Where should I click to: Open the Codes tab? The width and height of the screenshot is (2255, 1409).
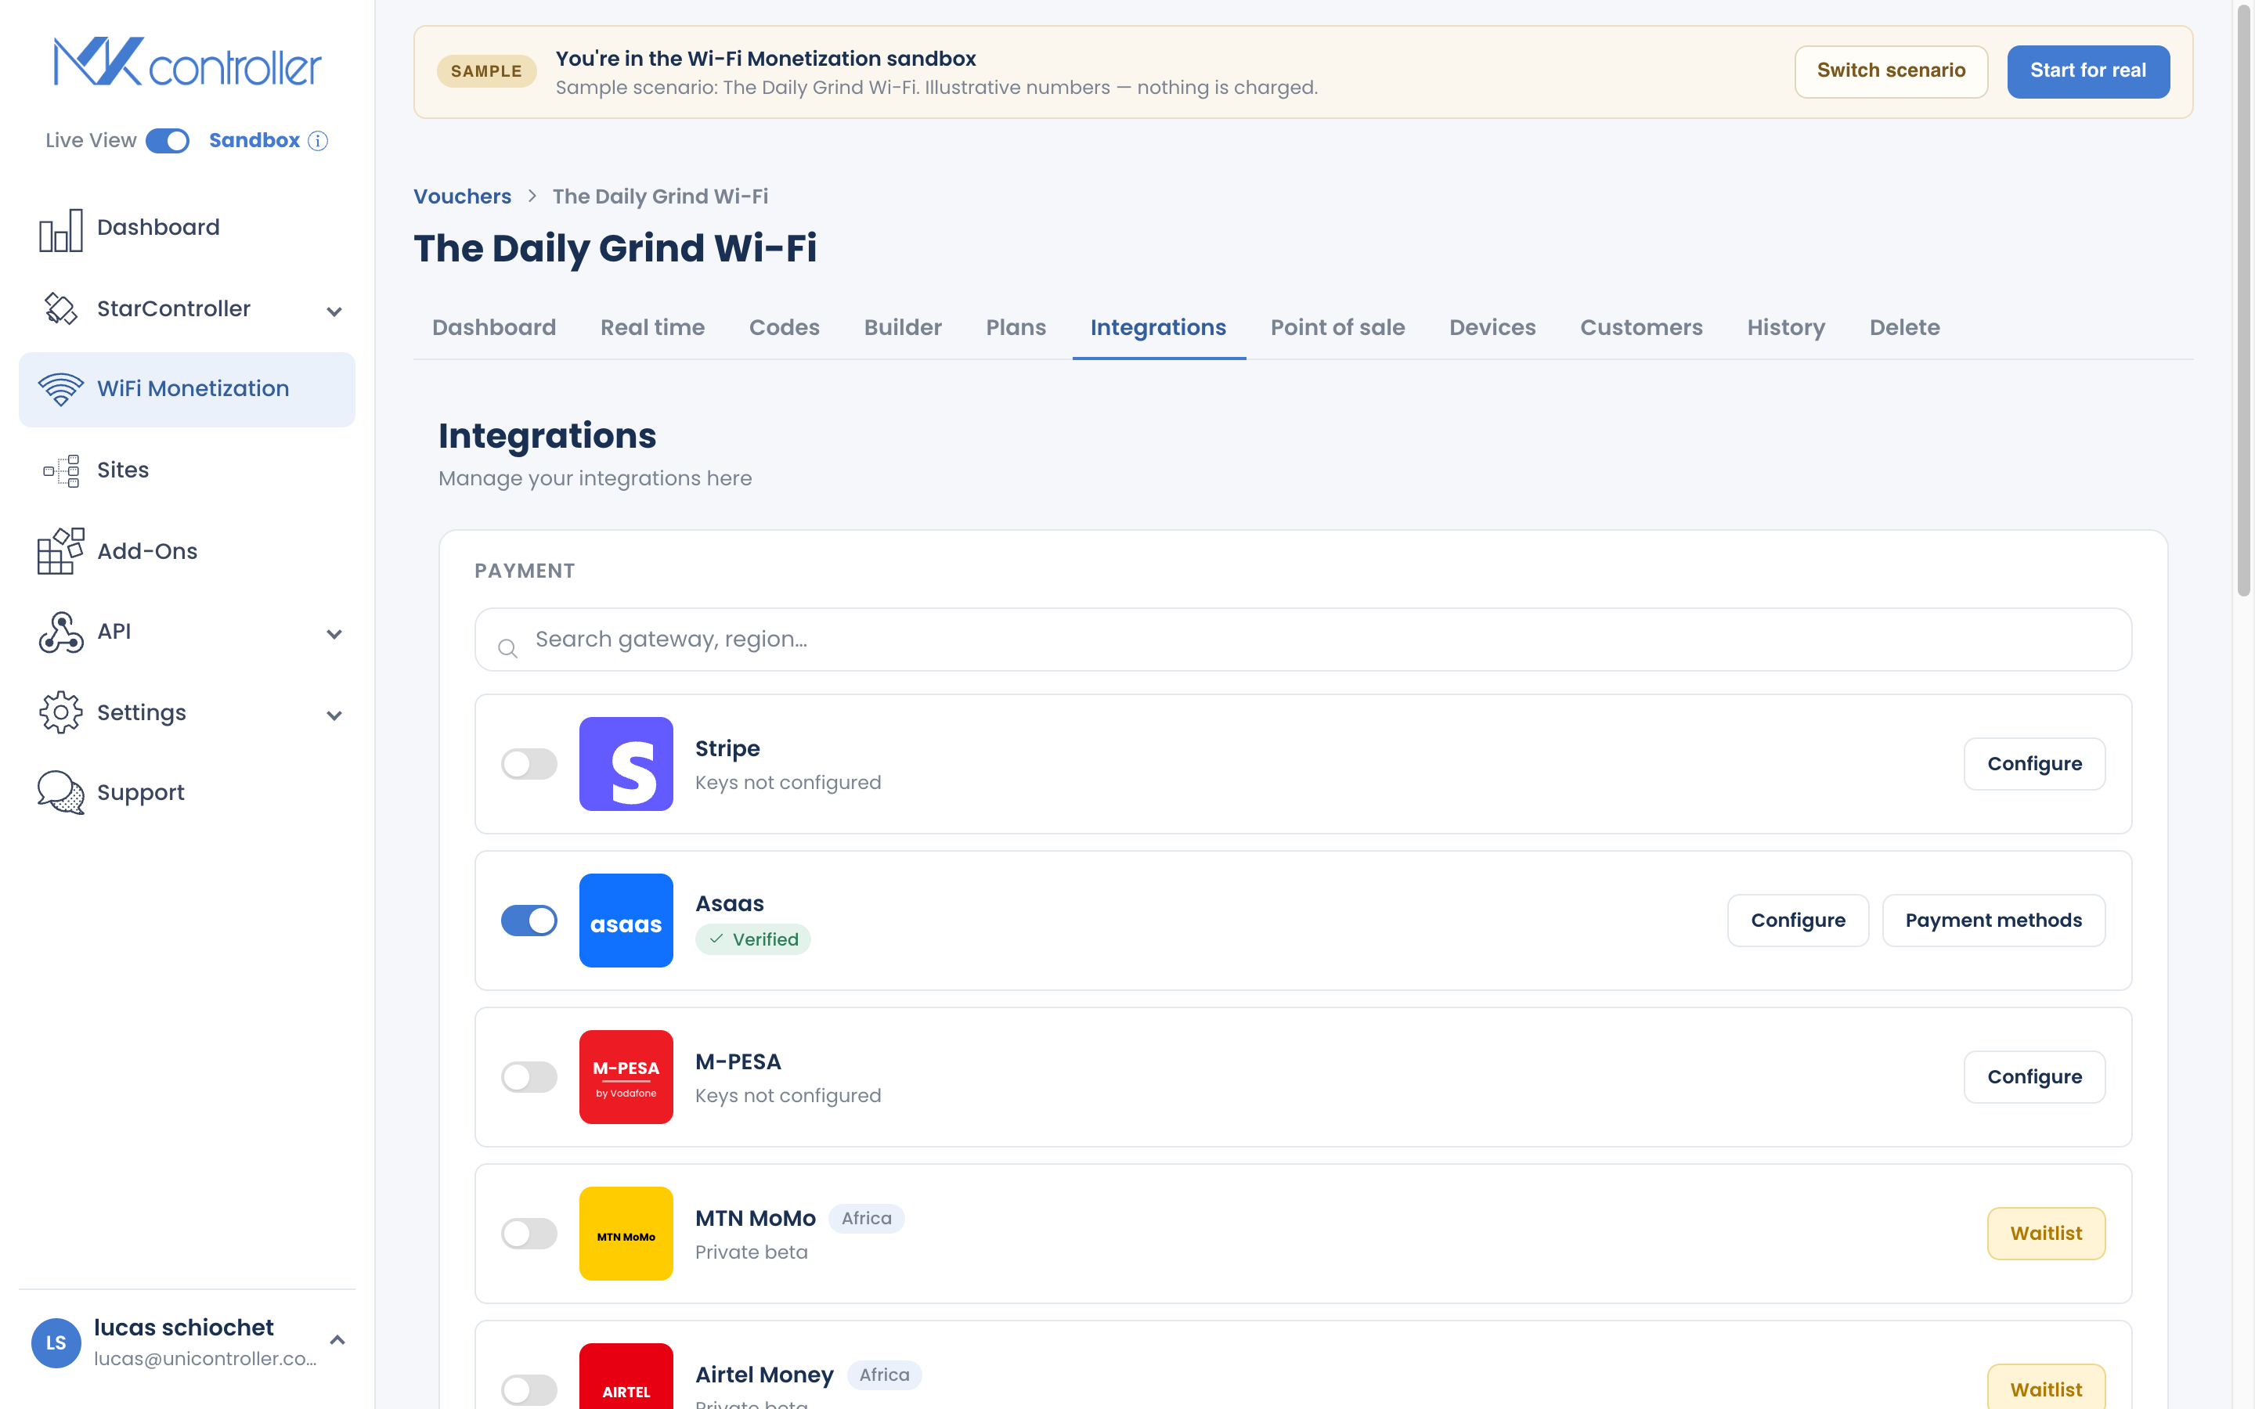click(784, 327)
